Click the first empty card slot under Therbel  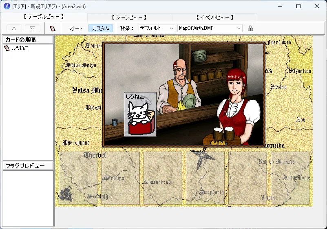point(78,178)
